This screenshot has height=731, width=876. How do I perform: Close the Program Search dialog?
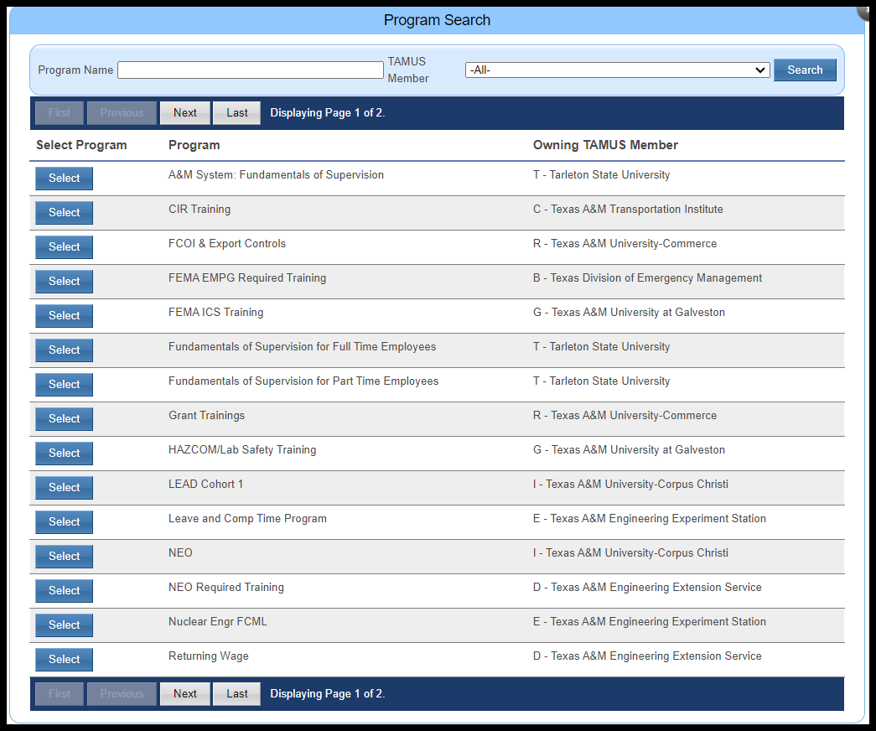867,8
